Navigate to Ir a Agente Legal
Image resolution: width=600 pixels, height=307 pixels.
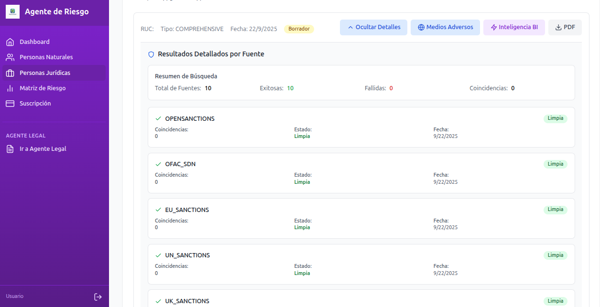[43, 149]
